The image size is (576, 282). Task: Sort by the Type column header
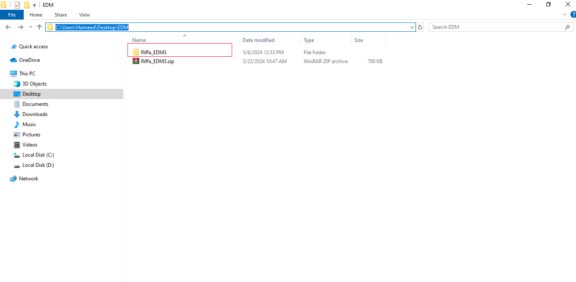pyautogui.click(x=309, y=40)
